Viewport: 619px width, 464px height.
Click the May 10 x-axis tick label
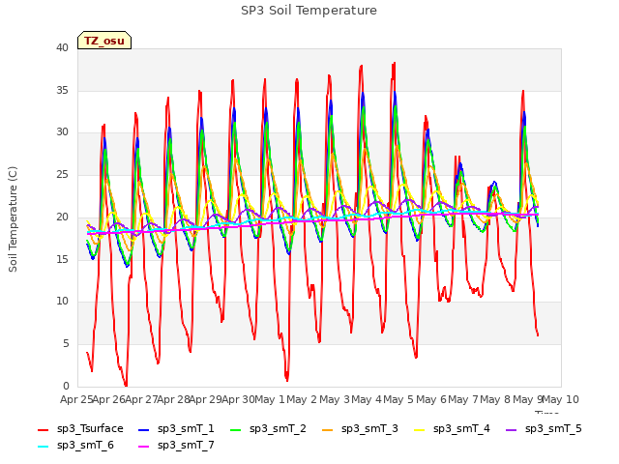coord(560,399)
